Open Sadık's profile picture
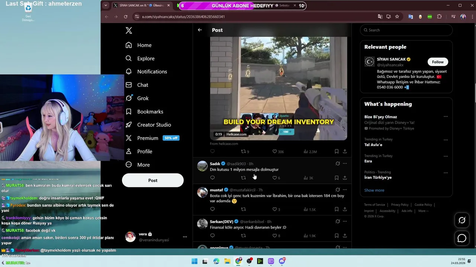This screenshot has height=267, width=476. click(202, 166)
